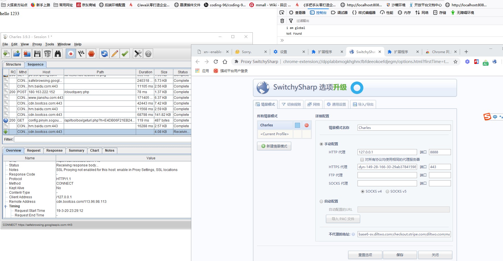Click the purple R extension icon in Chrome
Viewport: 503px width, 261px height.
[x=467, y=62]
